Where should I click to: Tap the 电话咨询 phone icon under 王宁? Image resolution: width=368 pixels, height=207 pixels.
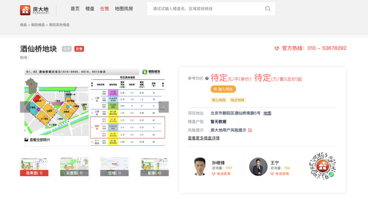(x=273, y=174)
